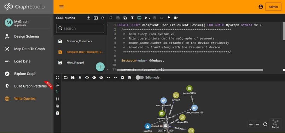Click the editor vertical scrollbar
The height and width of the screenshot is (133, 285).
point(284,31)
